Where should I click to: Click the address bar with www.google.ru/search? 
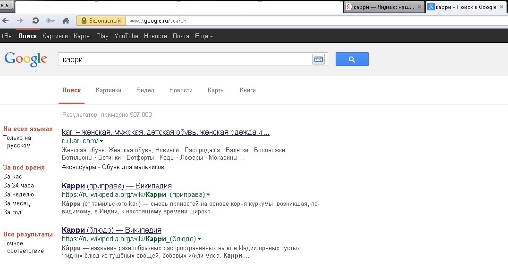click(x=316, y=21)
